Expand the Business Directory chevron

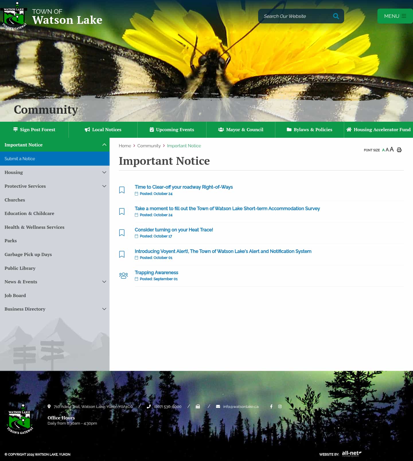pyautogui.click(x=104, y=309)
